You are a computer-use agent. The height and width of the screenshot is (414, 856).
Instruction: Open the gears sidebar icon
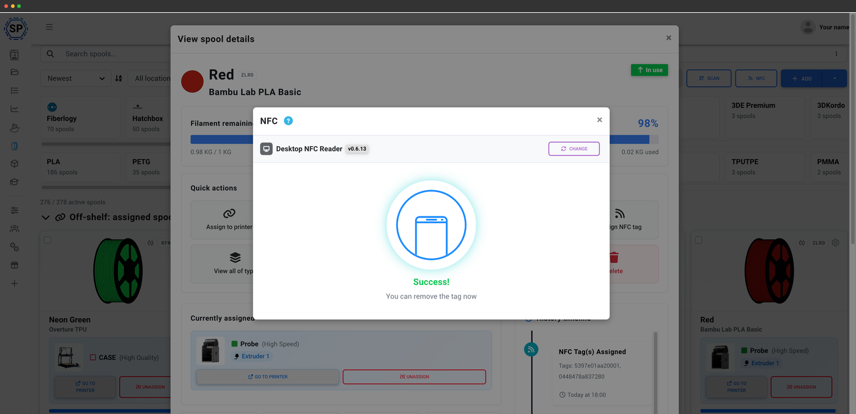pyautogui.click(x=14, y=247)
